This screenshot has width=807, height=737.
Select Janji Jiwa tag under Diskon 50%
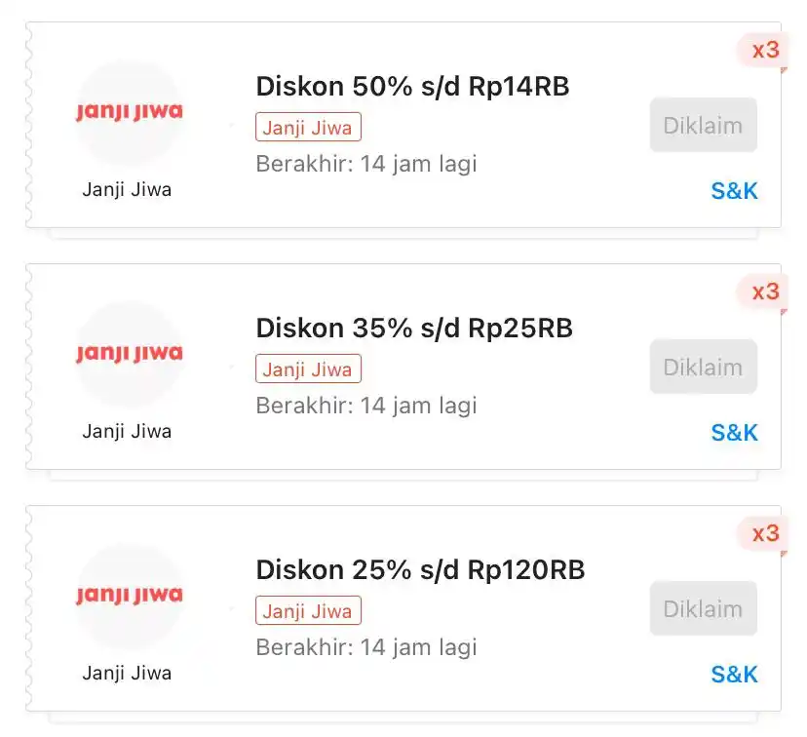coord(308,127)
